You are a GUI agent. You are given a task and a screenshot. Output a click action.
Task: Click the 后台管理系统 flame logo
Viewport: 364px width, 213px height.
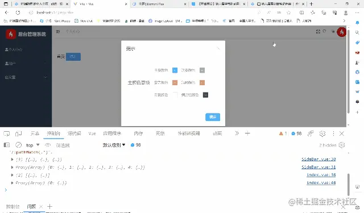pos(11,34)
